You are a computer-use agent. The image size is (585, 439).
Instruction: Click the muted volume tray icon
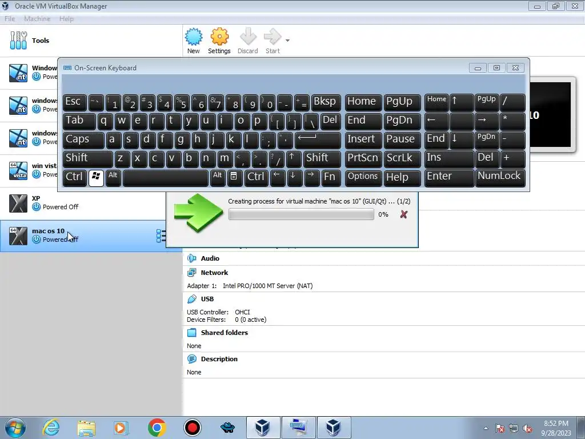pos(527,429)
